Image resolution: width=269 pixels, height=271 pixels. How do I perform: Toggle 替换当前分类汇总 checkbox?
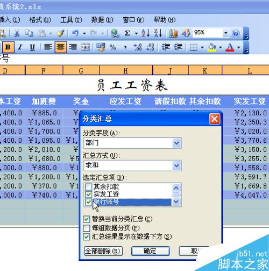87,219
